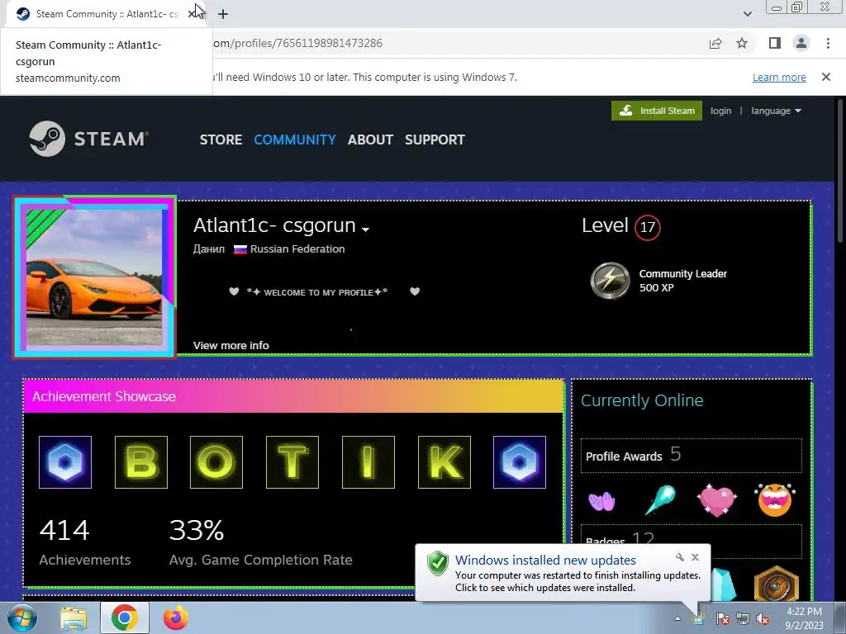Click the login link

tap(720, 111)
